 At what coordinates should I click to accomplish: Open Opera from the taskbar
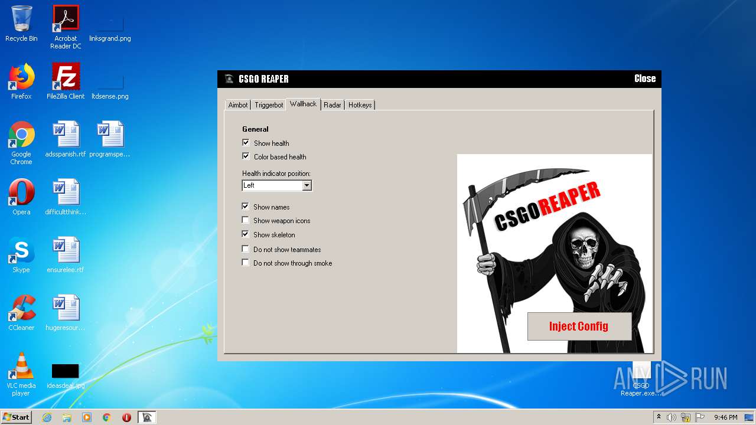[126, 417]
